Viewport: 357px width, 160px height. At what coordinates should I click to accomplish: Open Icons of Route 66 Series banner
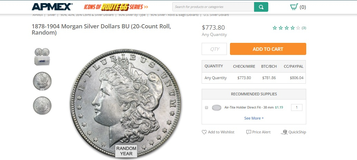coord(116,7)
